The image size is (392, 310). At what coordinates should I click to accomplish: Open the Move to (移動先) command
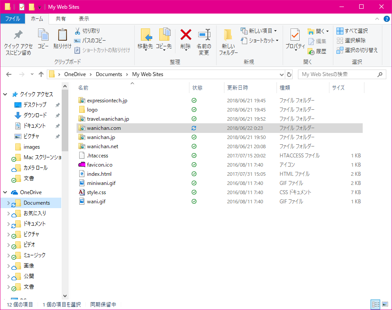point(145,39)
